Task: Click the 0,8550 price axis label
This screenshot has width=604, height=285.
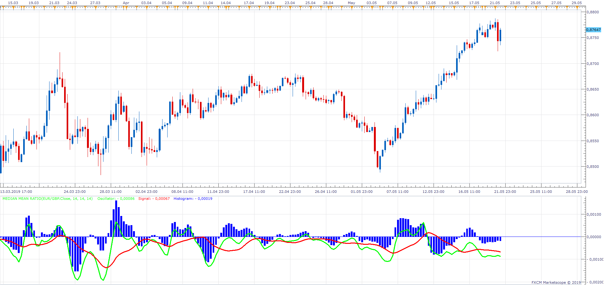Action: (593, 141)
